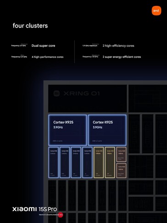Click the Xiaomi 15S Pro logo
This screenshot has height=223, width=167.
tap(34, 209)
